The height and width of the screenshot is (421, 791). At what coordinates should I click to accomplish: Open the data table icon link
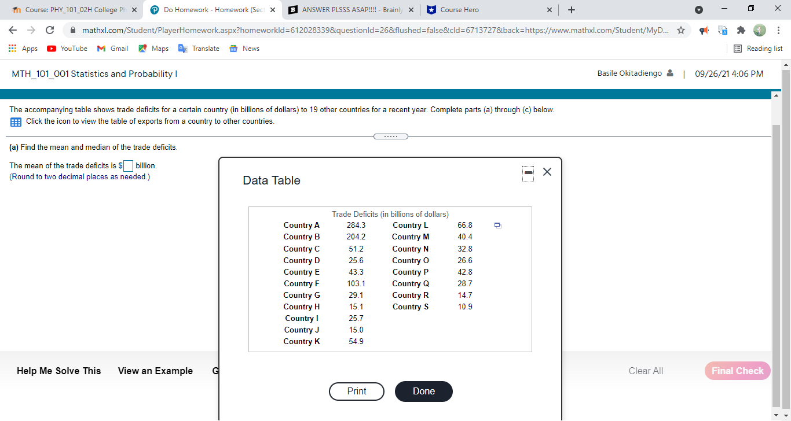[x=16, y=122]
